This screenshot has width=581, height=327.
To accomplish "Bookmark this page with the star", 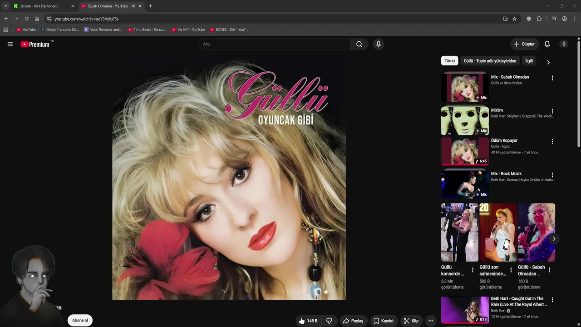I will tap(514, 19).
